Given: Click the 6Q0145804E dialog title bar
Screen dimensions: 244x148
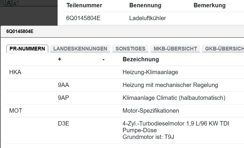Looking at the screenshot, I should click(117, 31).
